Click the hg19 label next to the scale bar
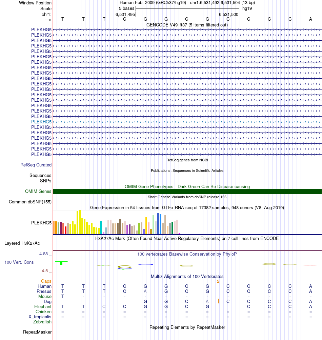Image resolution: width=322 pixels, height=340 pixels. point(247,8)
